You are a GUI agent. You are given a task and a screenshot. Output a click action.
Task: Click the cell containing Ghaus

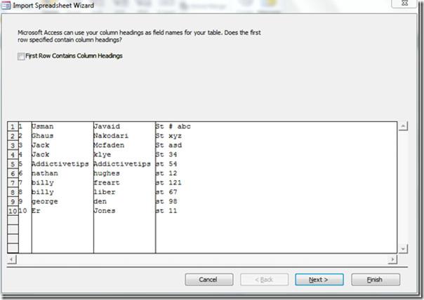tap(62, 136)
